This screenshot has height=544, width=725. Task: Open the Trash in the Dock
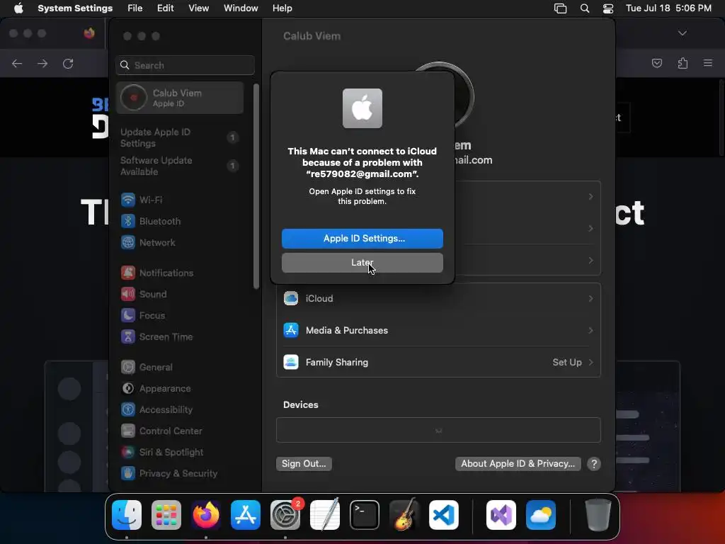(x=598, y=515)
